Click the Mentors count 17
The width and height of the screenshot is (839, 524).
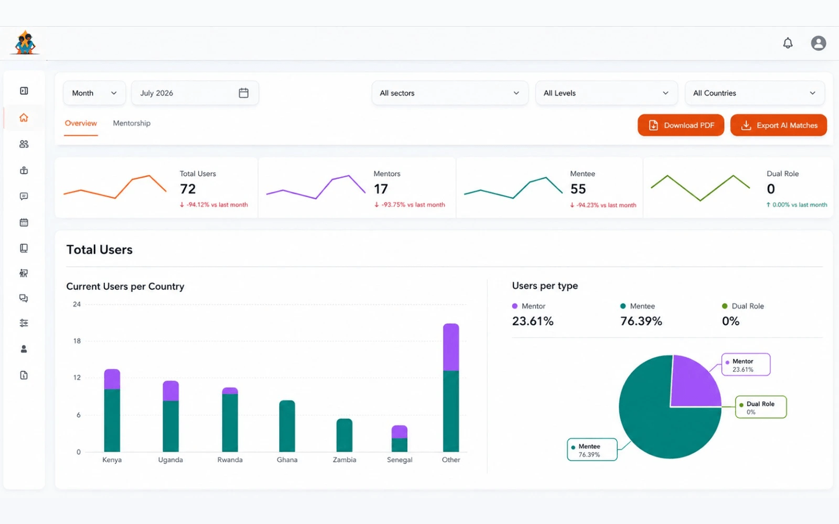(381, 189)
